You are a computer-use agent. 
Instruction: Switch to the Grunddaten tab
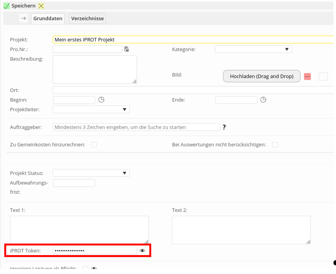click(x=48, y=19)
